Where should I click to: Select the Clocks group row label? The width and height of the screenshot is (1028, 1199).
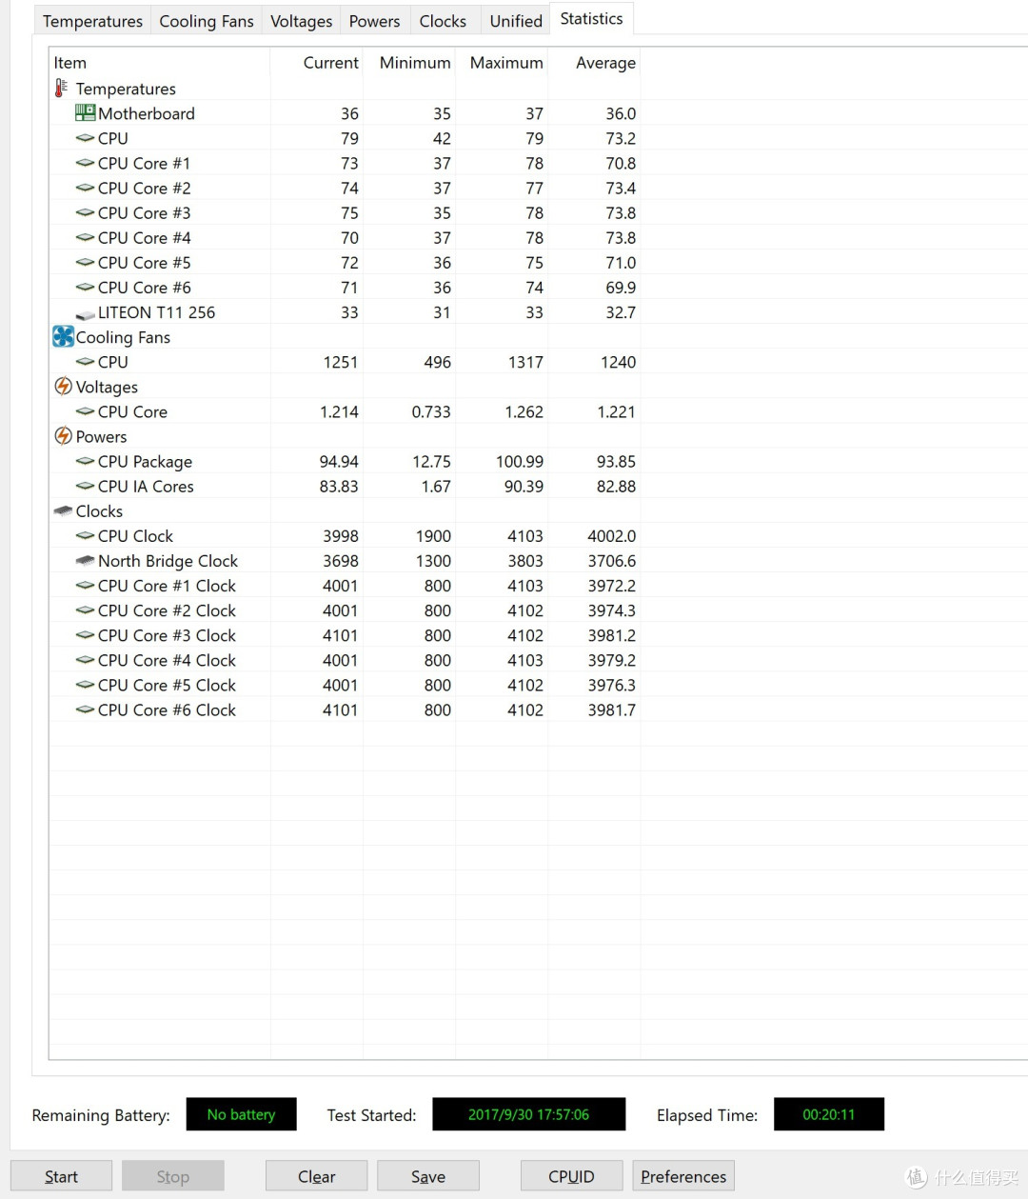99,511
